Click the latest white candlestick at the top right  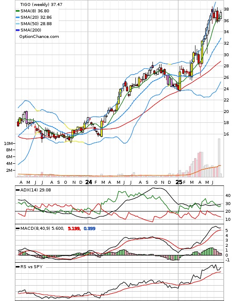221,15
